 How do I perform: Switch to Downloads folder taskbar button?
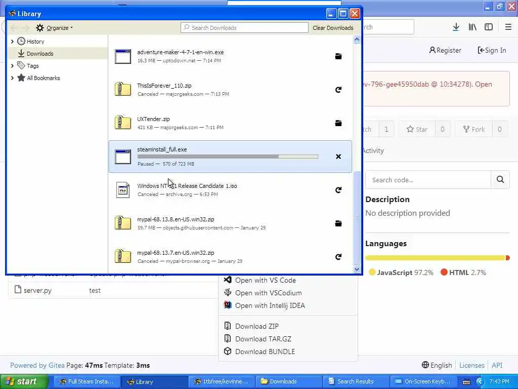click(289, 382)
